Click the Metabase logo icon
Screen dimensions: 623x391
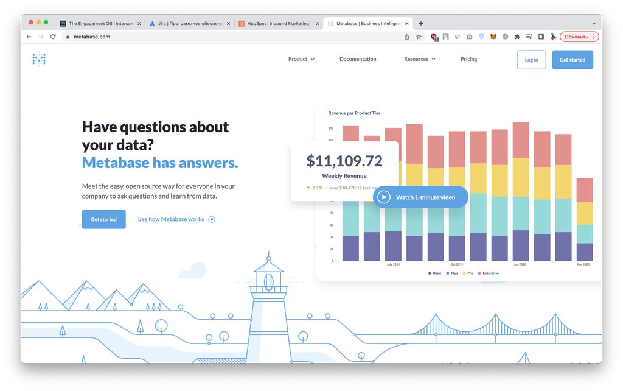pos(39,59)
